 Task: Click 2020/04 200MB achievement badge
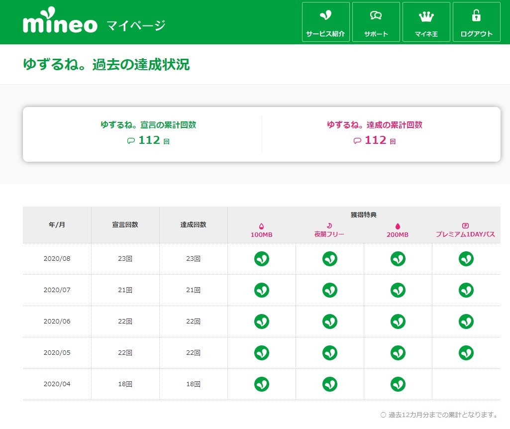(x=398, y=384)
